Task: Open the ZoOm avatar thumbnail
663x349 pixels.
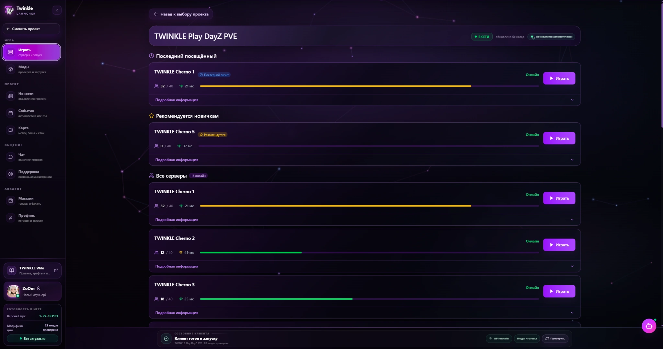Action: tap(13, 291)
